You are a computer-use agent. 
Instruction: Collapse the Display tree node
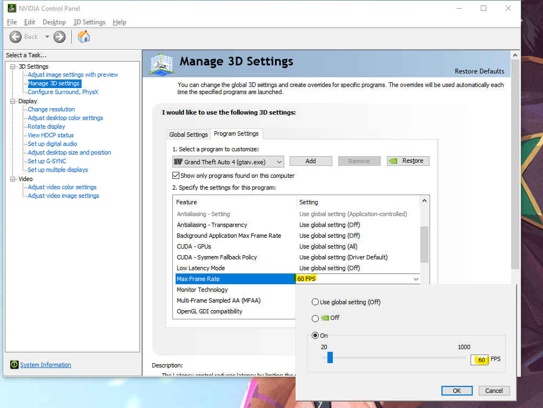tap(13, 101)
